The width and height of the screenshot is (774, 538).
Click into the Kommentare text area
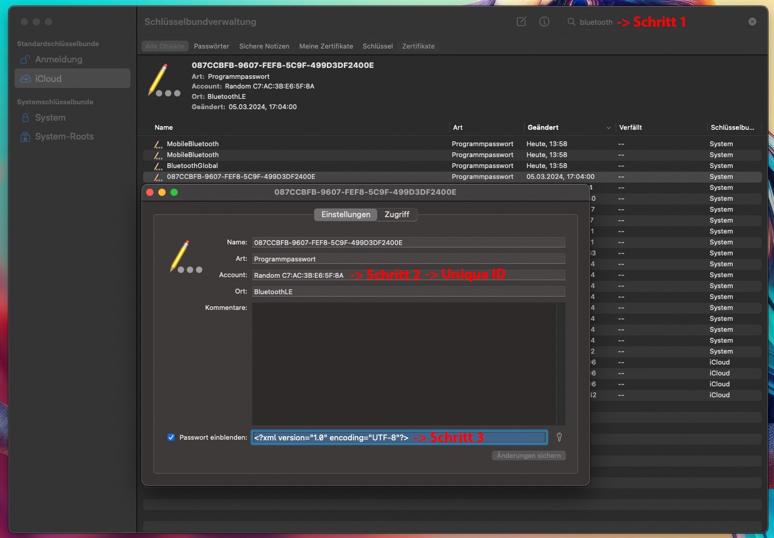tap(404, 364)
